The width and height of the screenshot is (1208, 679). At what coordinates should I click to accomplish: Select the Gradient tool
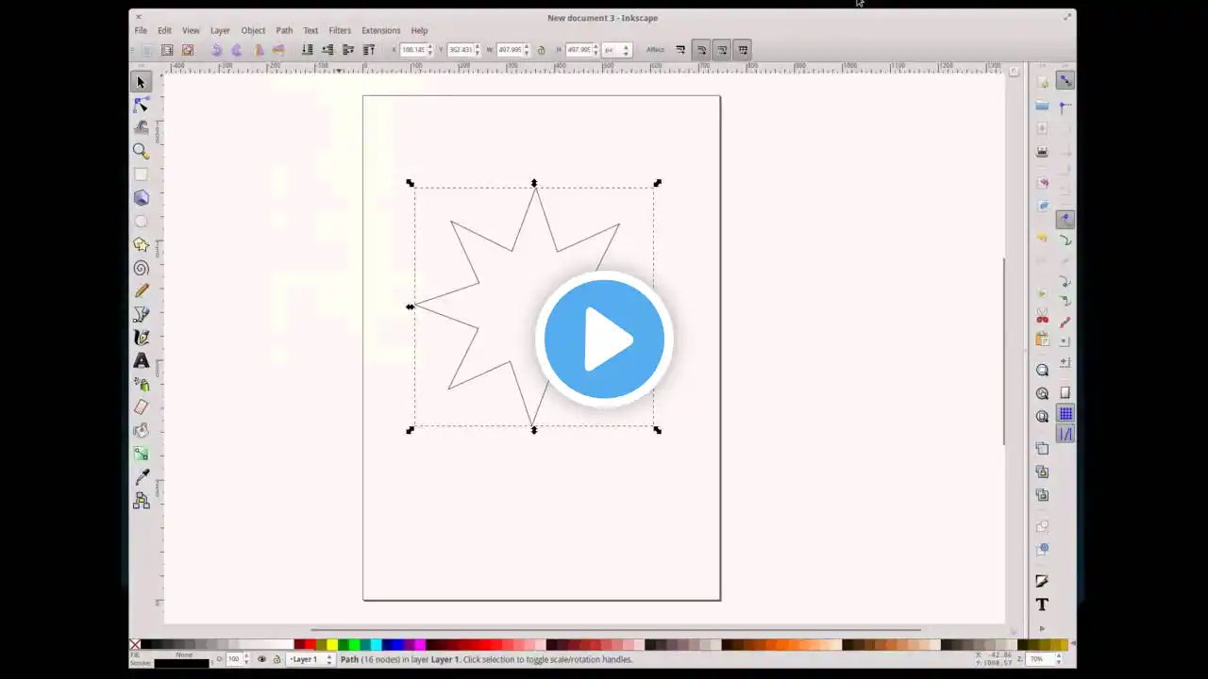(x=141, y=454)
